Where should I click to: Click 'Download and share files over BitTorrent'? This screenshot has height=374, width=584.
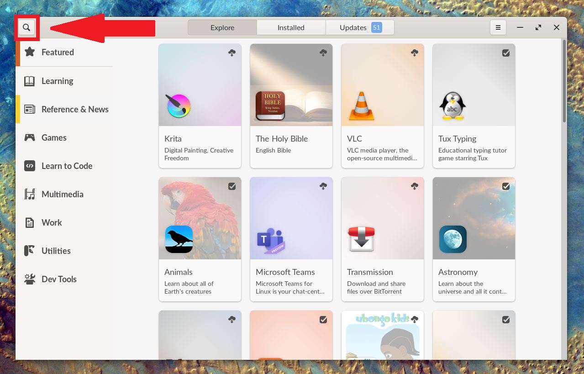tap(376, 288)
